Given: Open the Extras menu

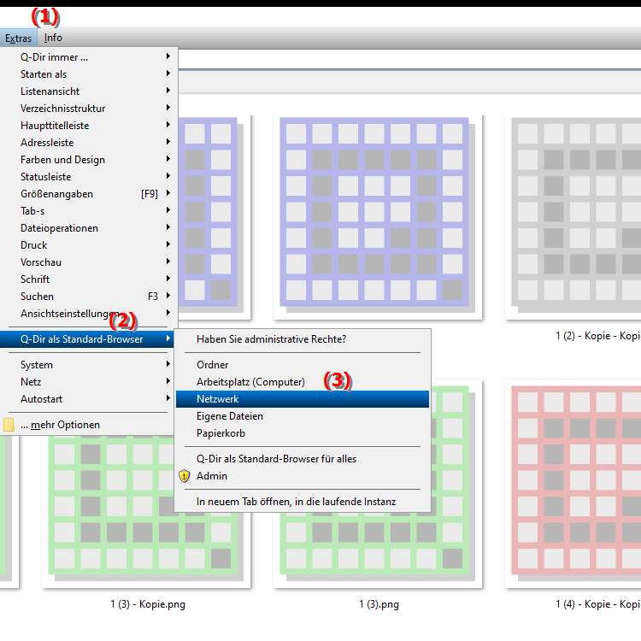Looking at the screenshot, I should tap(18, 38).
